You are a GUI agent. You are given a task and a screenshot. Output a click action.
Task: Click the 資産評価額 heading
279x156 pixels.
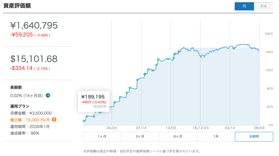point(17,6)
